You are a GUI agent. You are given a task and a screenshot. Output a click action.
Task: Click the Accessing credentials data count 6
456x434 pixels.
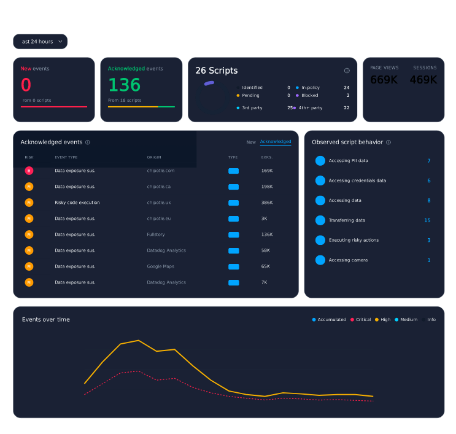tap(428, 180)
